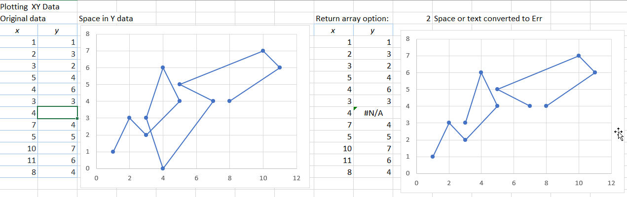The image size is (627, 197).
Task: Grab the fill handle of the selected cell
Action: pyautogui.click(x=77, y=119)
